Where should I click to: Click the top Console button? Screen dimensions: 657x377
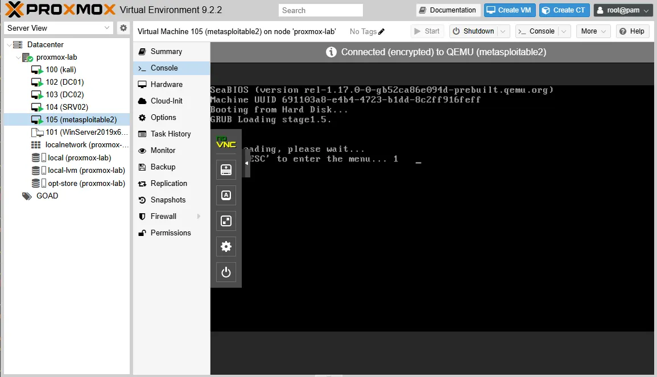(x=537, y=31)
